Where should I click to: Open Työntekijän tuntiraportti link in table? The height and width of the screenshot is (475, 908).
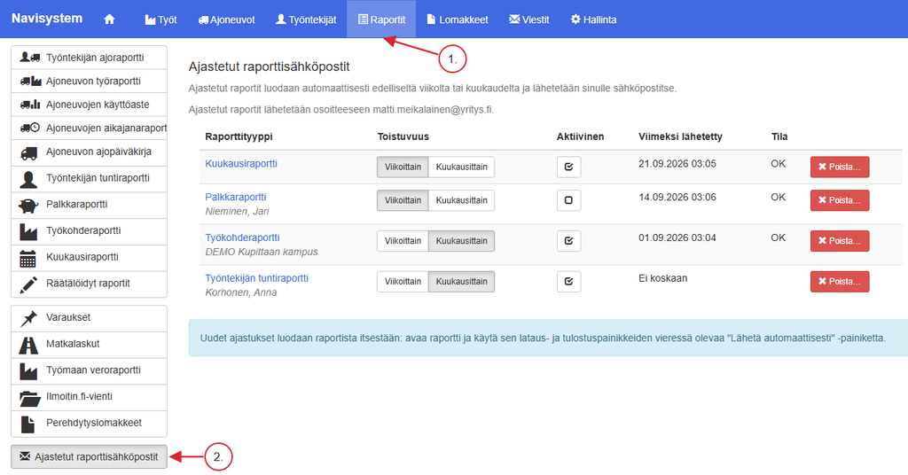tap(256, 278)
